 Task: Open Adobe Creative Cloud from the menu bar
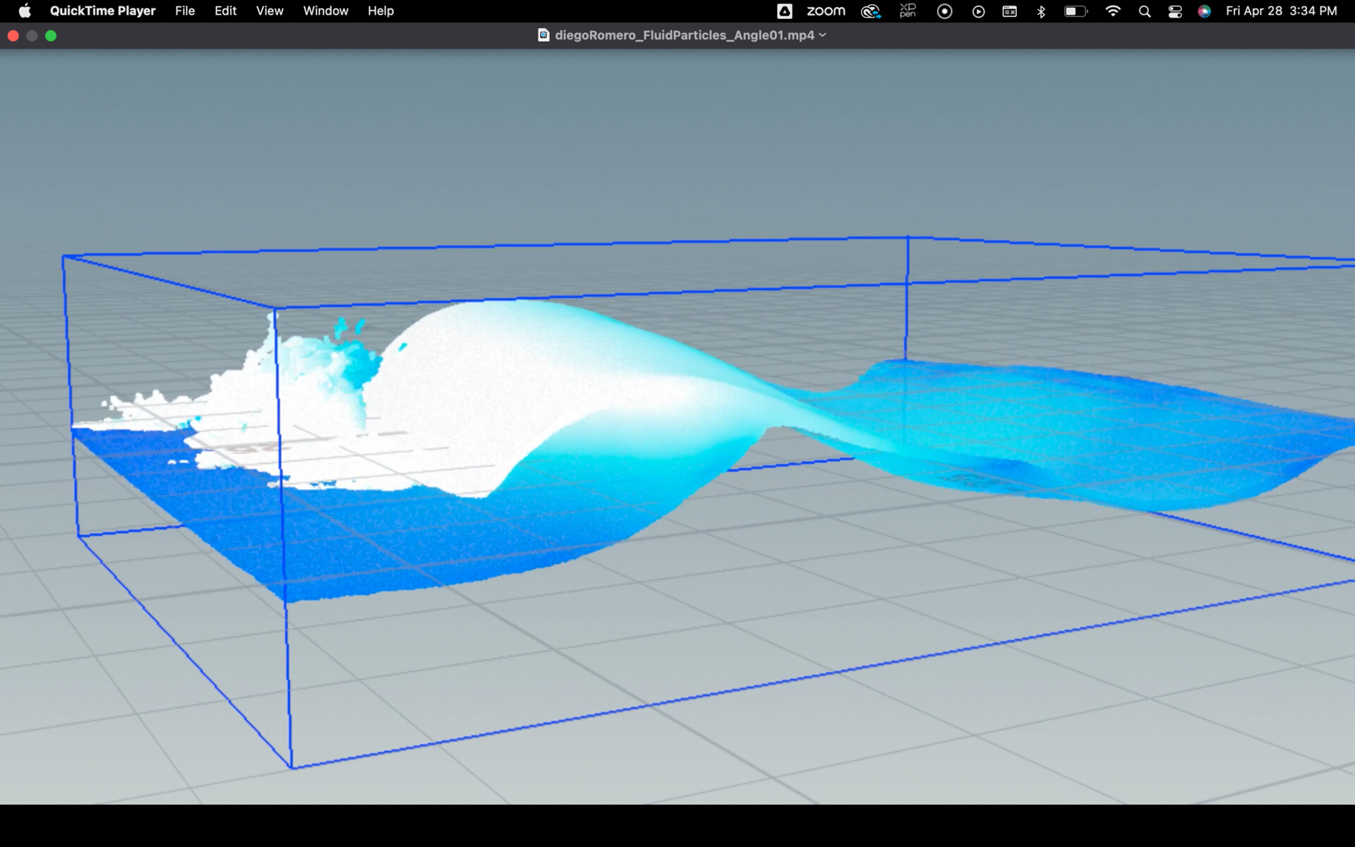870,11
